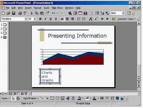The height and width of the screenshot is (108, 143).
Task: Toggle Bold formatting
Action: (40, 19)
